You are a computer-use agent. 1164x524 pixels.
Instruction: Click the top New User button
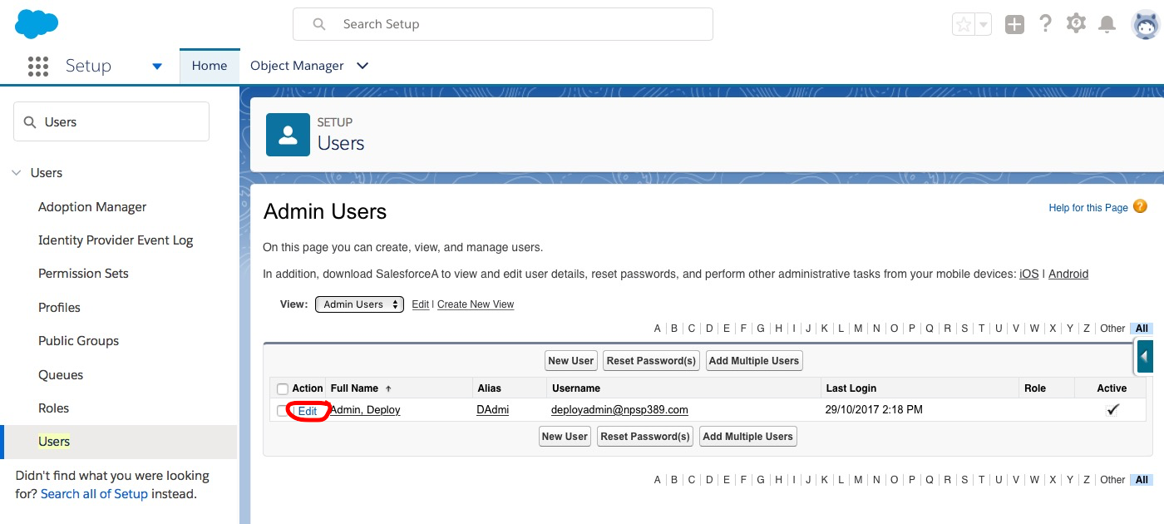[571, 360]
